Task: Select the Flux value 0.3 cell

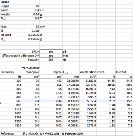Action: point(31,18)
